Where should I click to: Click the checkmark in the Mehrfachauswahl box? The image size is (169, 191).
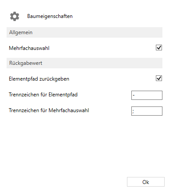point(159,47)
